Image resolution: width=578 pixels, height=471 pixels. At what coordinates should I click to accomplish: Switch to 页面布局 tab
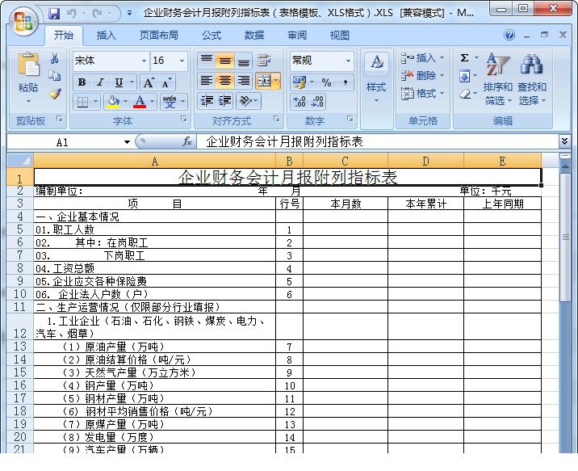point(159,36)
